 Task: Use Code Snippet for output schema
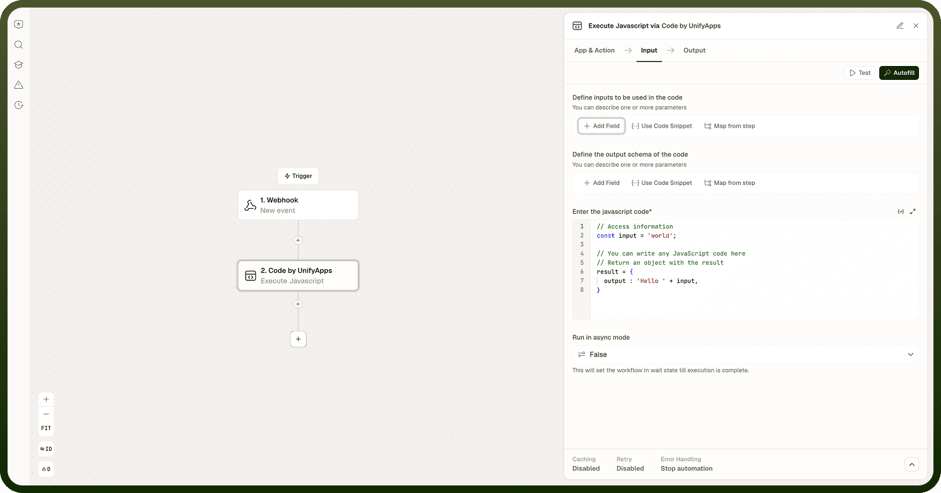(662, 183)
